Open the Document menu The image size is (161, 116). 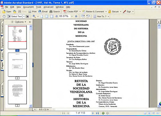click(28, 7)
